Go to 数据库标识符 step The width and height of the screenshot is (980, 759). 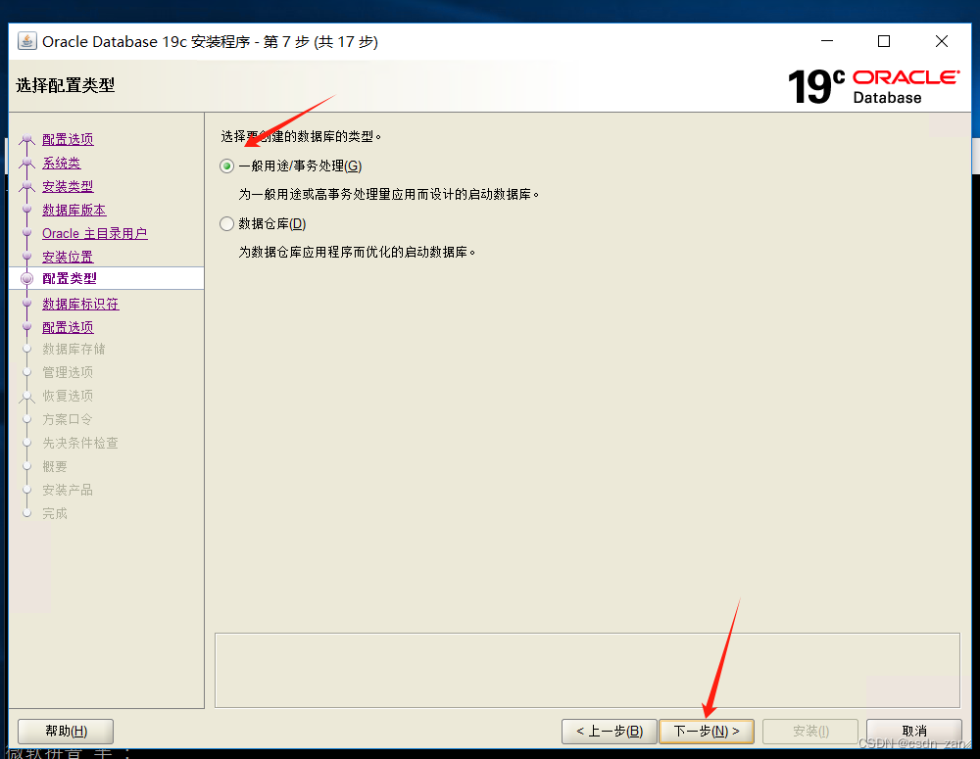80,305
